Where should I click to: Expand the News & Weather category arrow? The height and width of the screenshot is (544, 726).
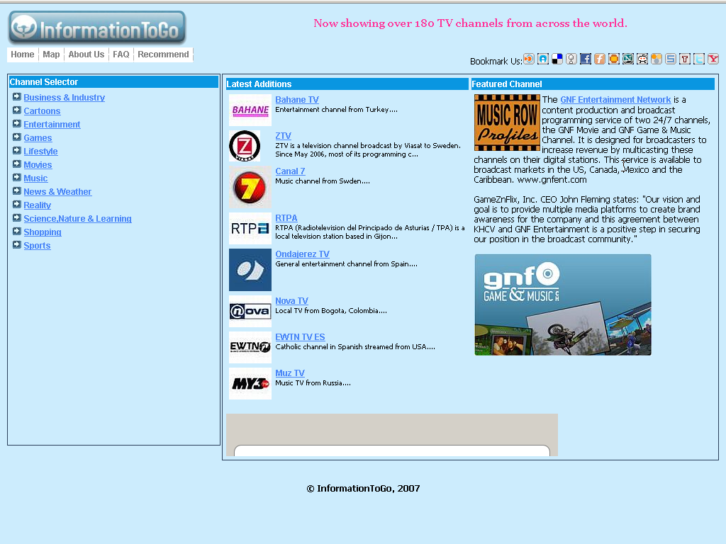(x=17, y=191)
